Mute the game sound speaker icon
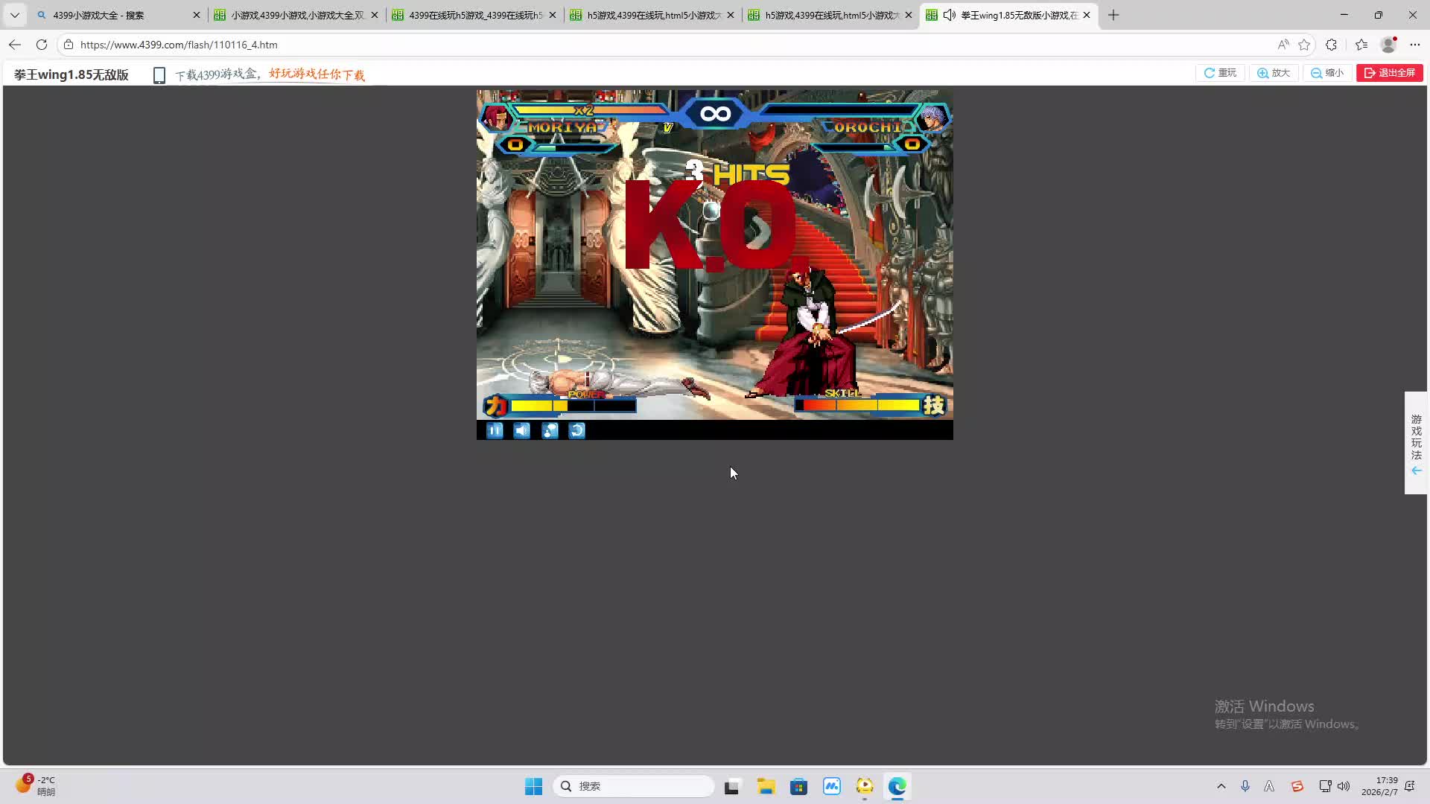This screenshot has height=804, width=1430. [522, 430]
